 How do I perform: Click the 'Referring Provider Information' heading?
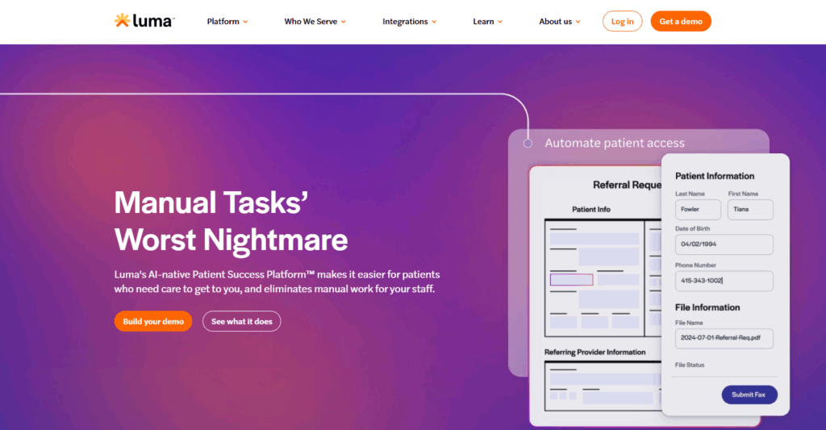[594, 352]
